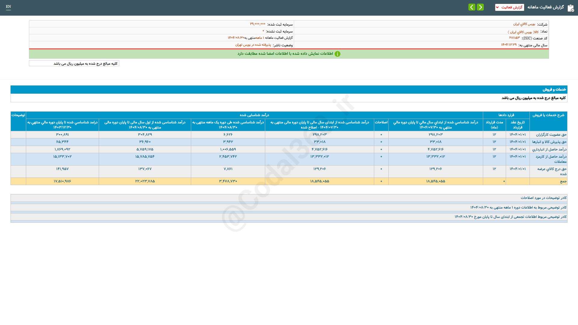The width and height of the screenshot is (578, 325).
Task: Click the گزارش فعالیت ماهانه page title
Action: click(545, 7)
